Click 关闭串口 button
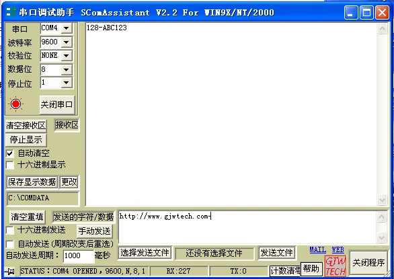Image resolution: width=394 pixels, height=279 pixels. point(57,105)
